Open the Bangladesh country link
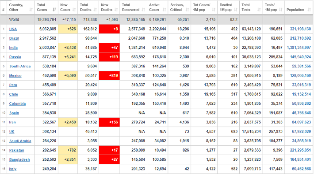The image size is (314, 174). coord(19,159)
